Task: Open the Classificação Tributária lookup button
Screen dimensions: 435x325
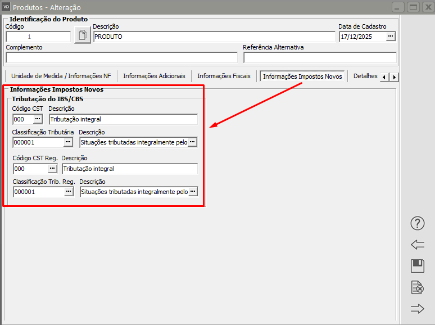Action: 69,142
